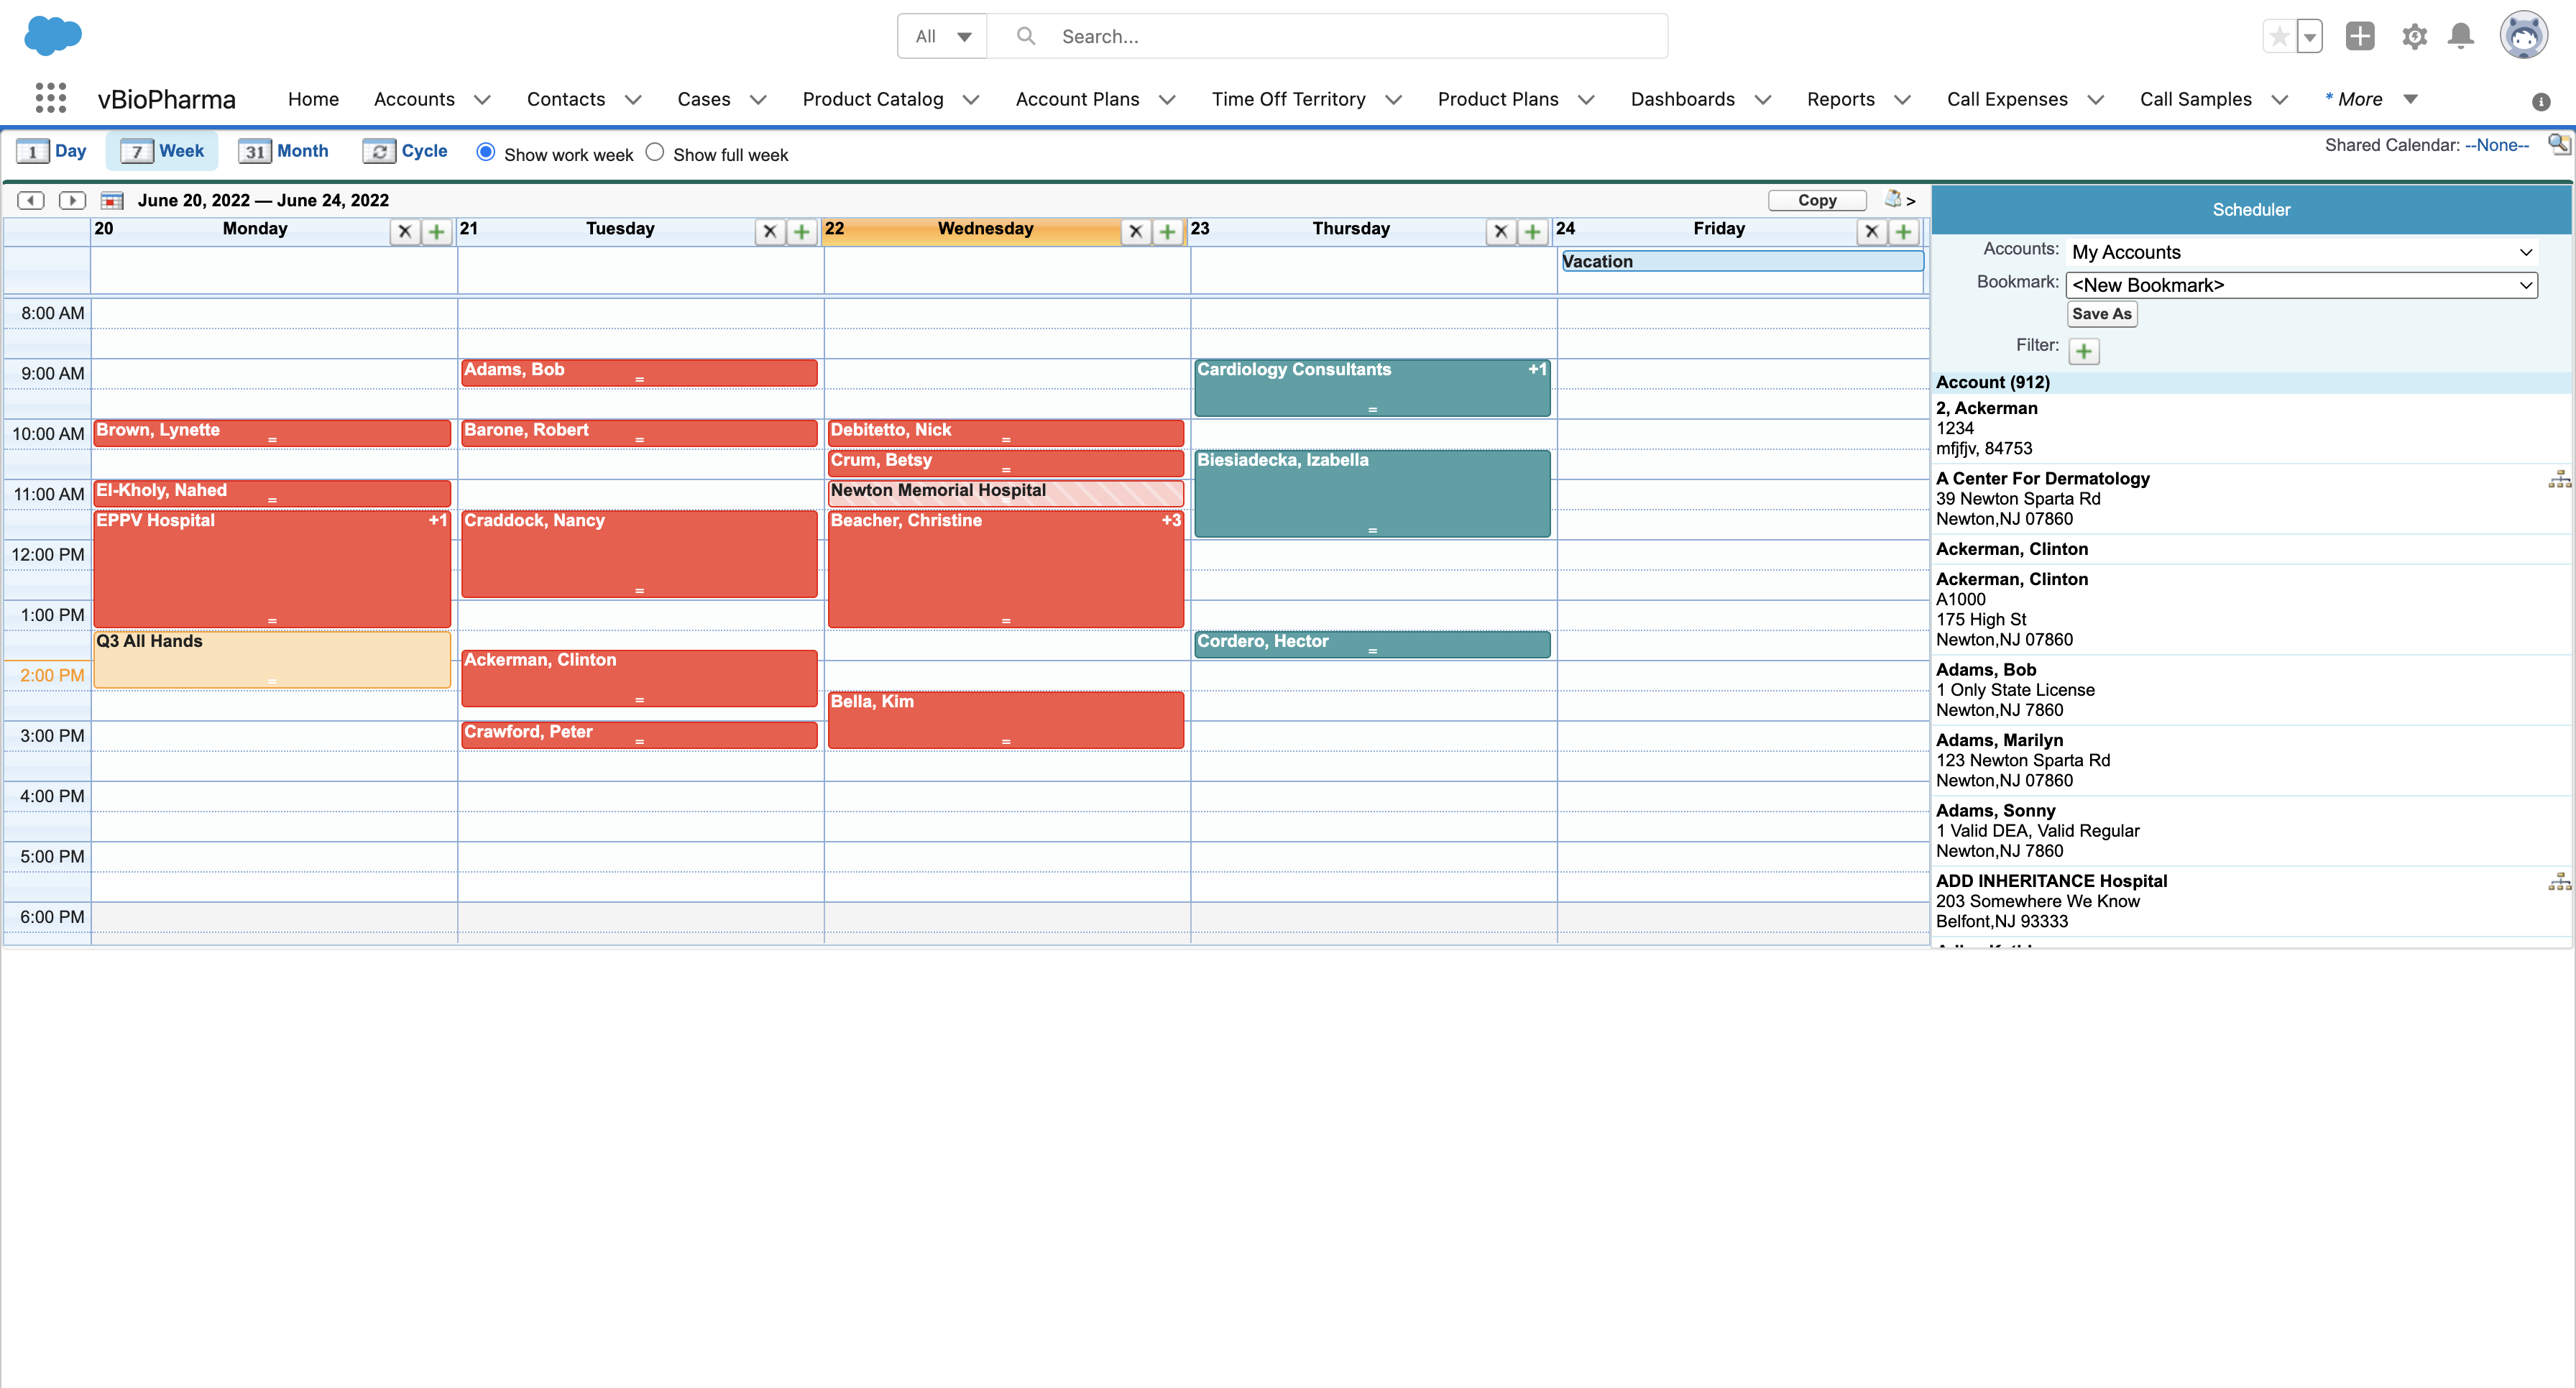The height and width of the screenshot is (1388, 2576).
Task: Go to previous week arrow
Action: pyautogui.click(x=31, y=200)
